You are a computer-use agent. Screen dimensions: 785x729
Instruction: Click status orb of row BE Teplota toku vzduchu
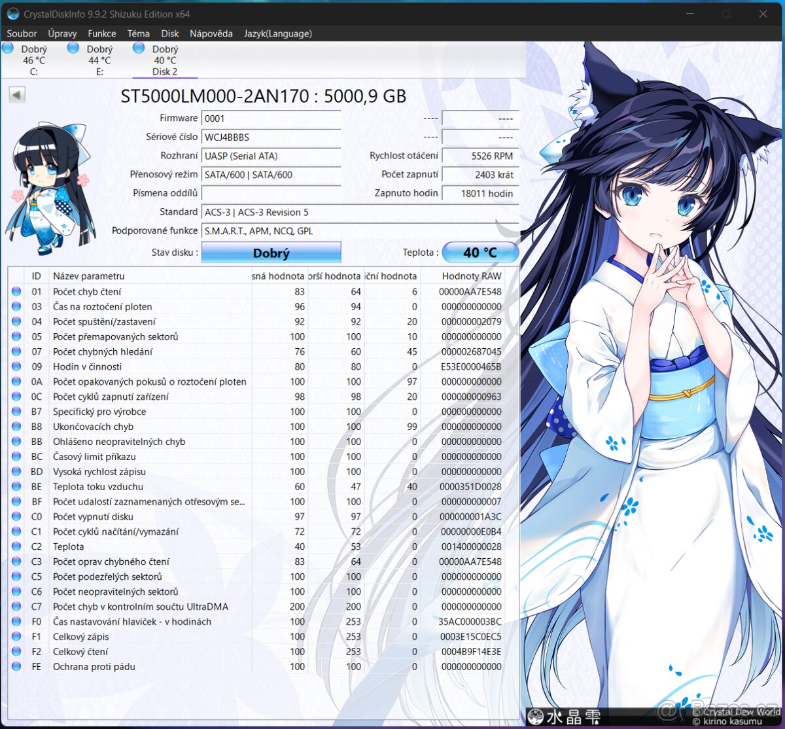[16, 487]
